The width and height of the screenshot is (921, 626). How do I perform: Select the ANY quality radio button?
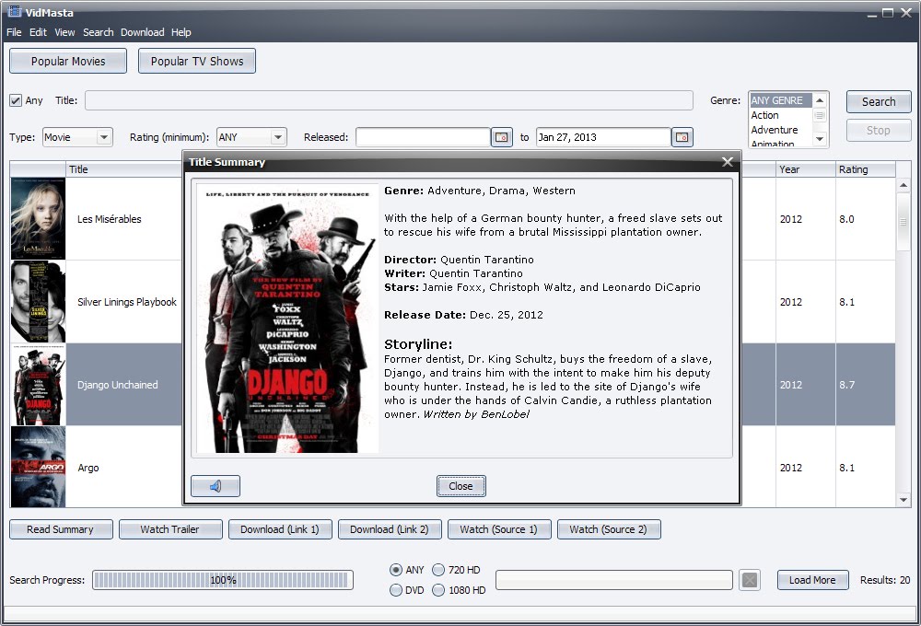tap(396, 570)
